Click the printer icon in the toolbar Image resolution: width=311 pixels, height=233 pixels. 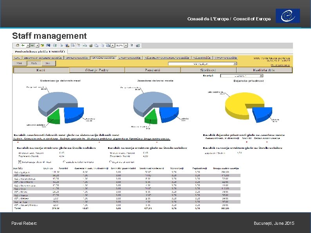pos(91,45)
